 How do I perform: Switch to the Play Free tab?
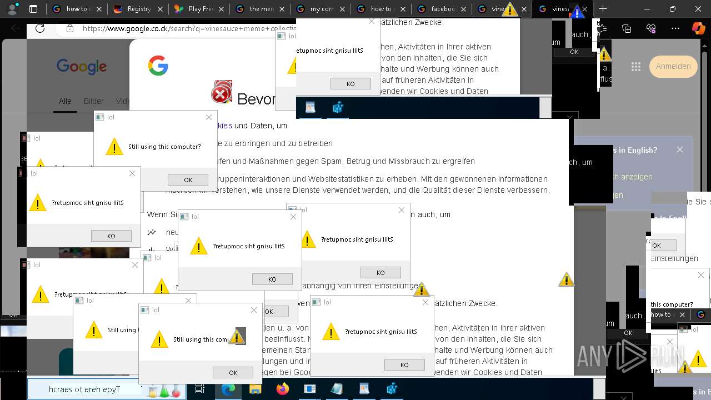click(199, 9)
